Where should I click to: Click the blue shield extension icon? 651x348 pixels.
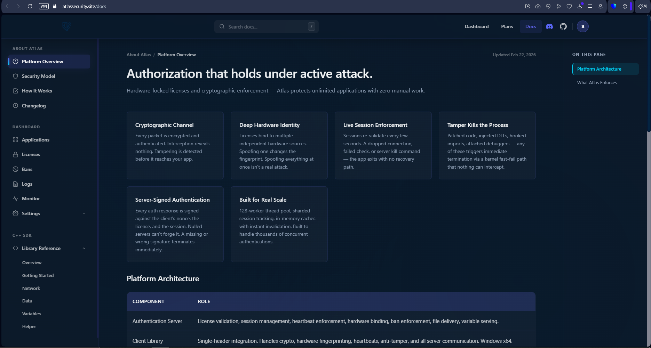tap(614, 6)
